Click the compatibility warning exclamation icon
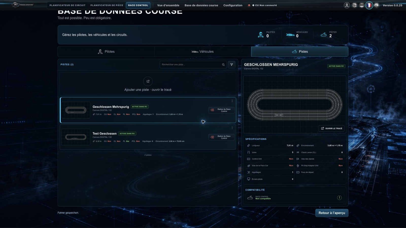 (339, 198)
